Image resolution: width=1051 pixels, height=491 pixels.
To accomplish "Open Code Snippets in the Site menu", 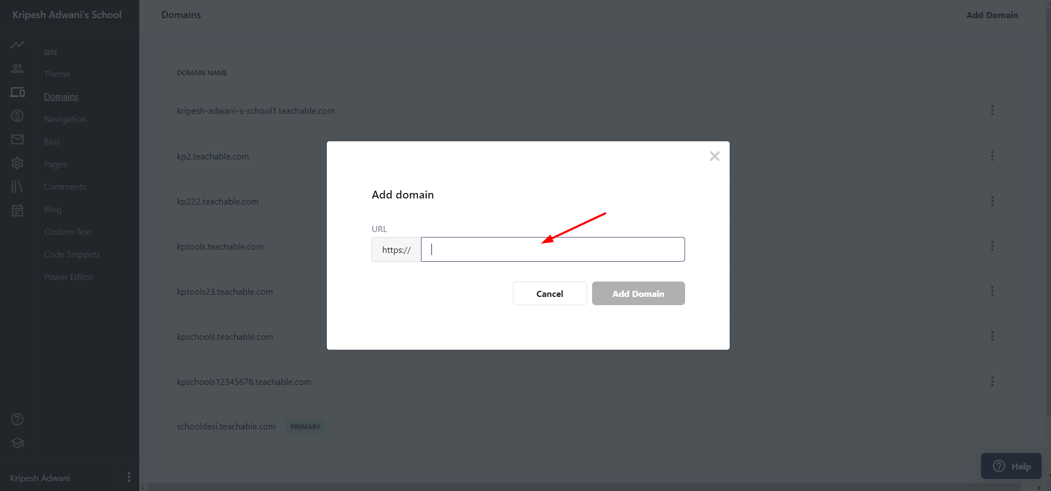I will 72,255.
